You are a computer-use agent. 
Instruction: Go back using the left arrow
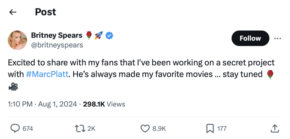(x=12, y=12)
